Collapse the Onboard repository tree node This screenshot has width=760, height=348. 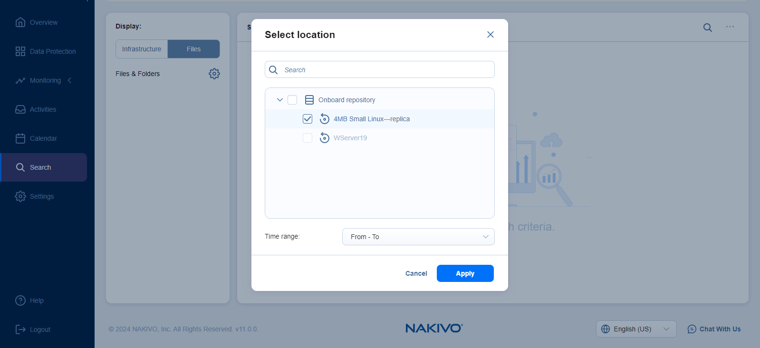(280, 100)
